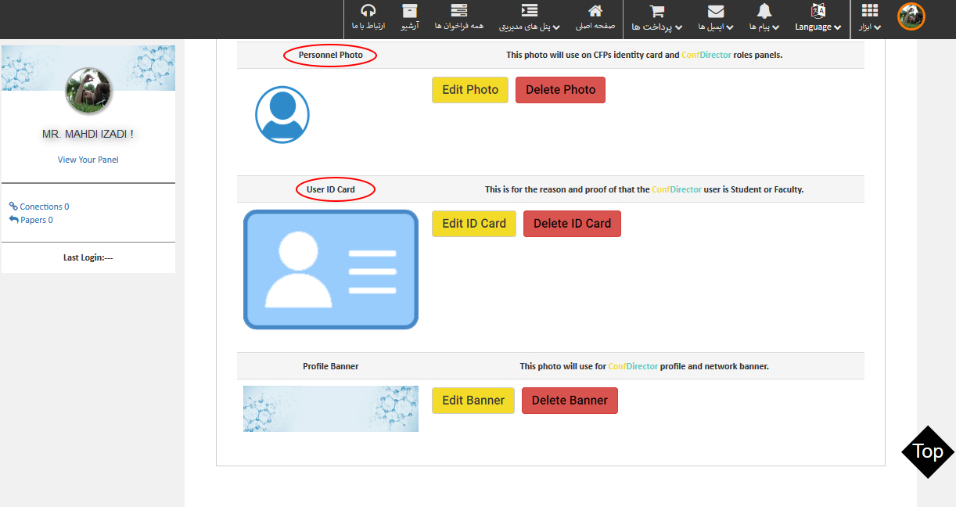This screenshot has width=956, height=507.
Task: Open the Archive box icon
Action: click(x=409, y=11)
